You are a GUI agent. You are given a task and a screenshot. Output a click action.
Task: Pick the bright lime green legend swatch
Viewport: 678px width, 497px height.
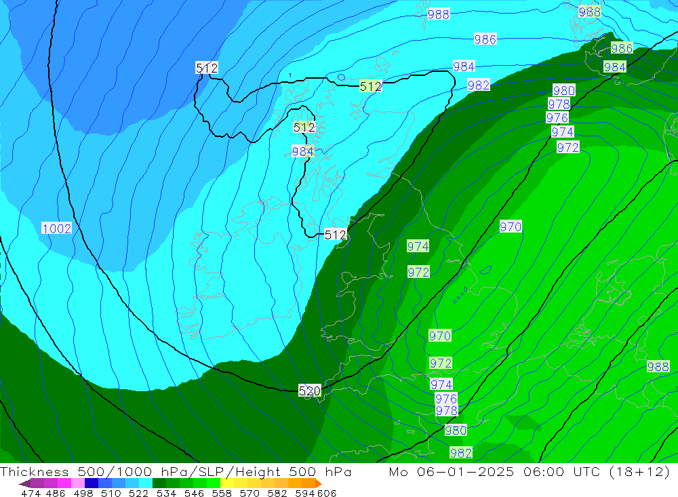pyautogui.click(x=214, y=483)
